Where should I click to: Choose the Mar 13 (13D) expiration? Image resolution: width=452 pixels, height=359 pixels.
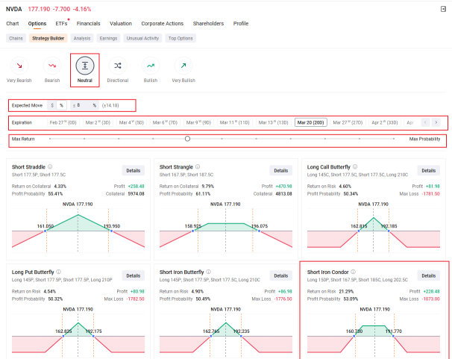click(273, 122)
